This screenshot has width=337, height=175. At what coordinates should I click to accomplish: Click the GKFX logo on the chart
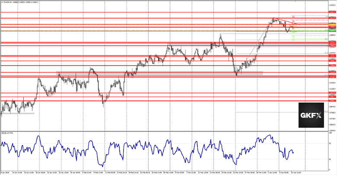tap(311, 115)
